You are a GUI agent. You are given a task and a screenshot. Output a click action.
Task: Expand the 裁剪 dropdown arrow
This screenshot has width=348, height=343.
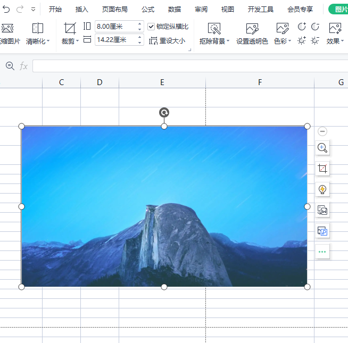pyautogui.click(x=78, y=41)
